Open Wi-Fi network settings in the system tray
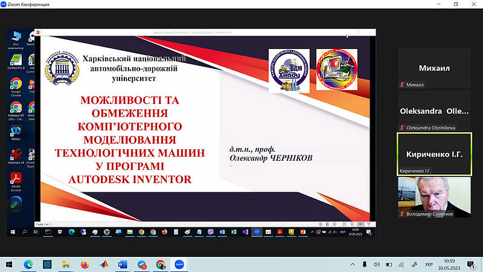 point(401,264)
